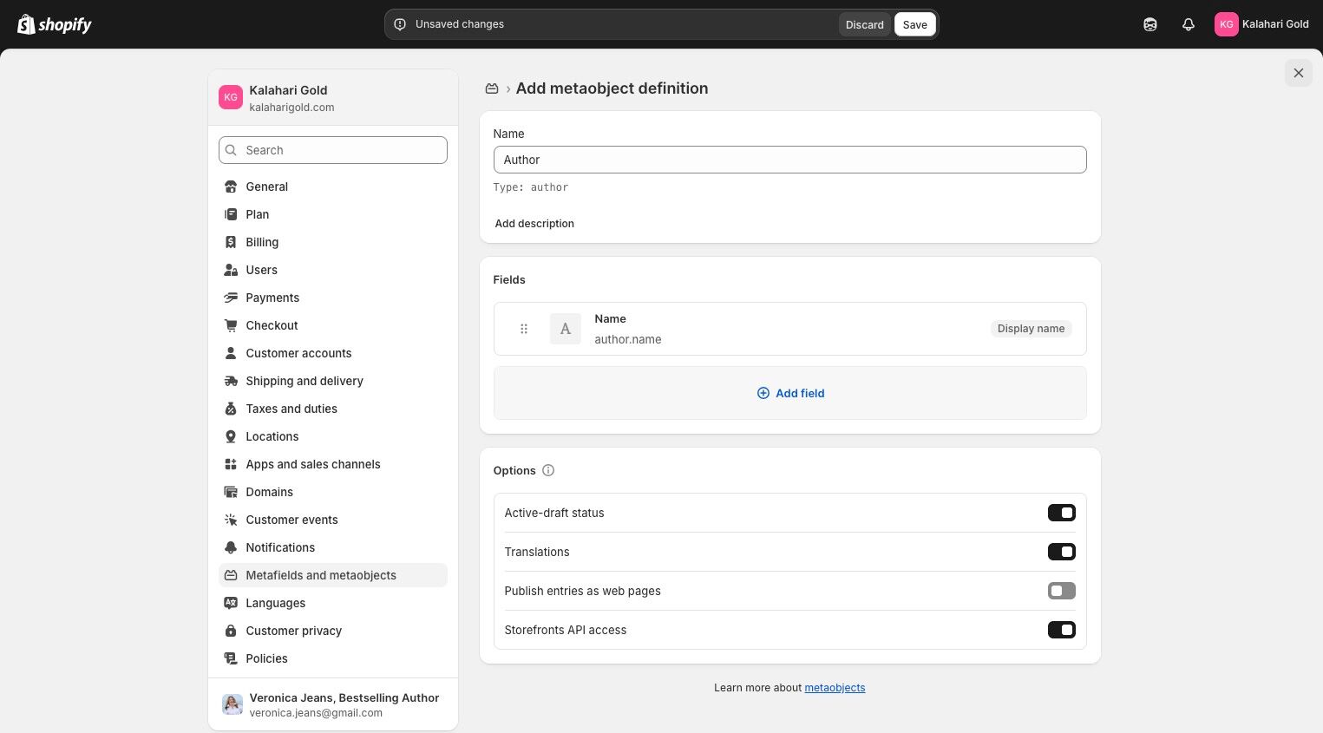Open the Kalahari Gold account menu
Screen dimensions: 1323x733
pyautogui.click(x=1261, y=24)
